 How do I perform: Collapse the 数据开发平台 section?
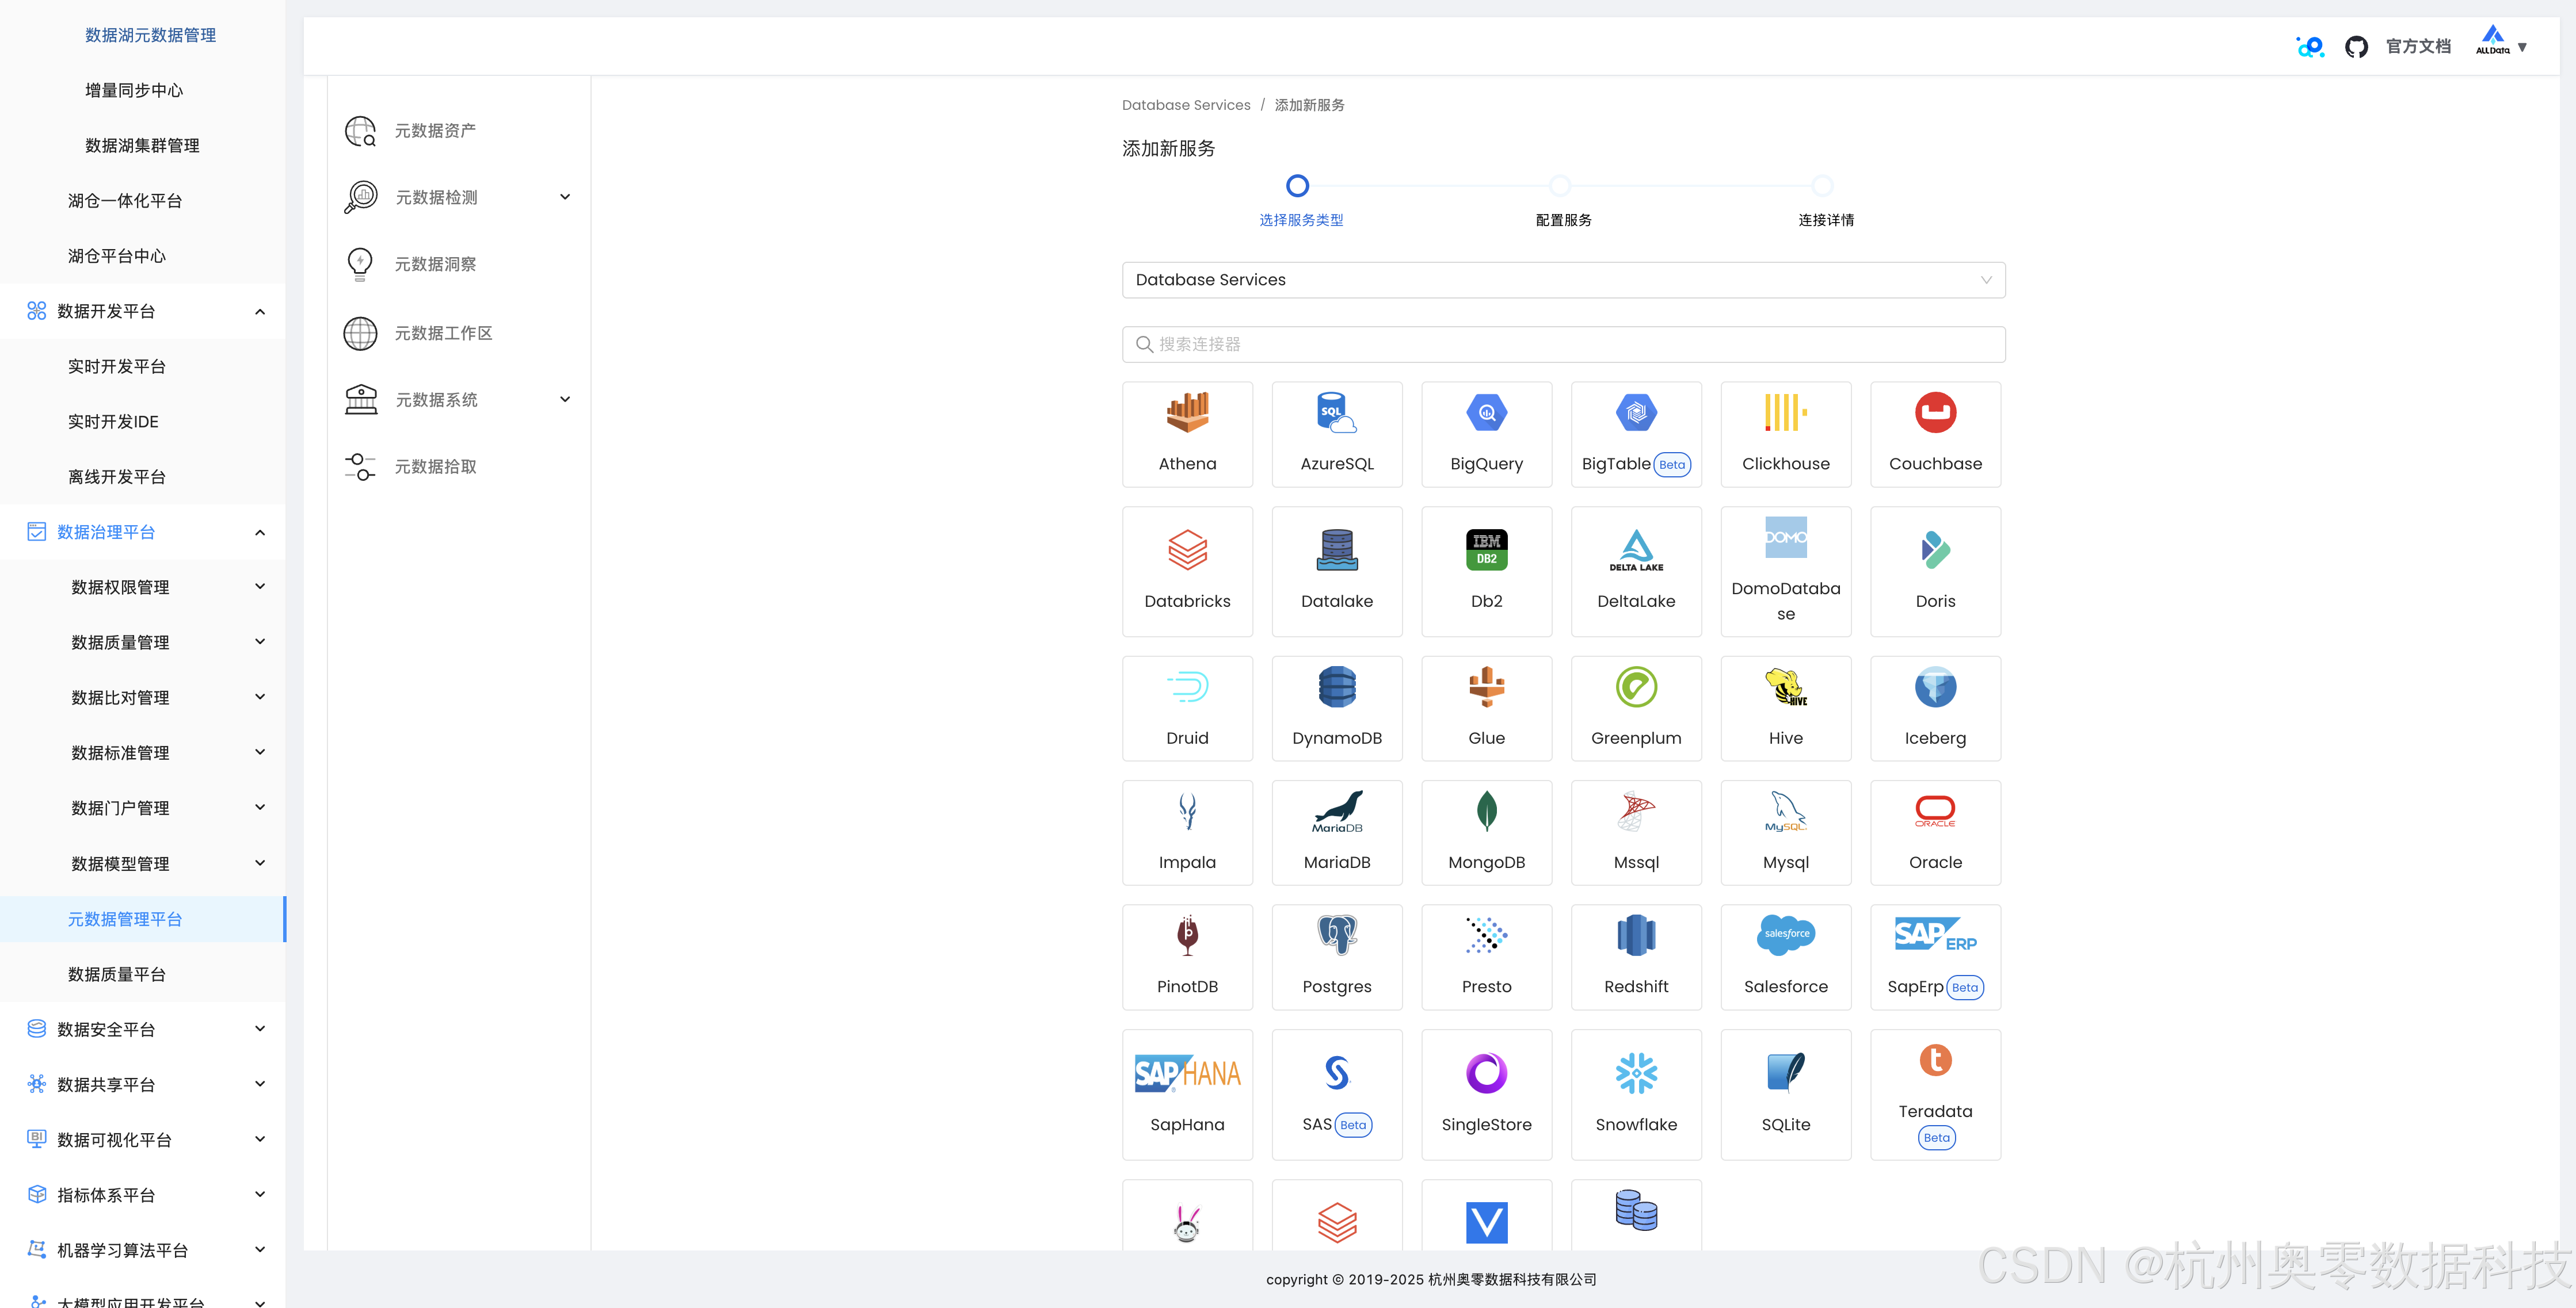tap(260, 312)
